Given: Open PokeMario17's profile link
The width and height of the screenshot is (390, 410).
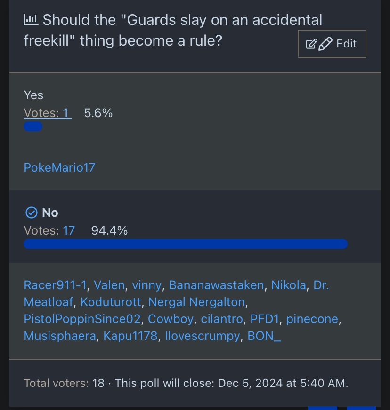Looking at the screenshot, I should click(x=59, y=167).
